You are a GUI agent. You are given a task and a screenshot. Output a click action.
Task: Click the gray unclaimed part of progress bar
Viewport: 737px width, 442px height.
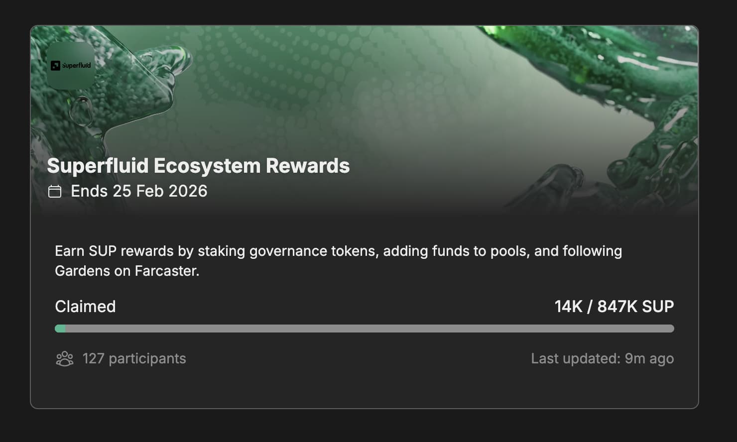click(368, 329)
